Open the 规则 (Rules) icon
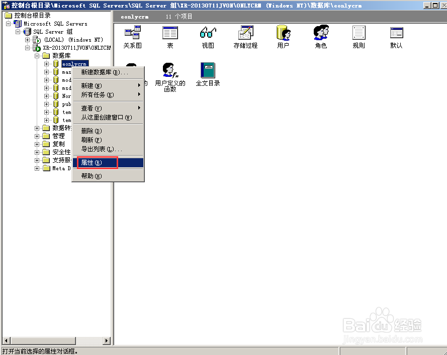This screenshot has height=355, width=447. coord(359,32)
